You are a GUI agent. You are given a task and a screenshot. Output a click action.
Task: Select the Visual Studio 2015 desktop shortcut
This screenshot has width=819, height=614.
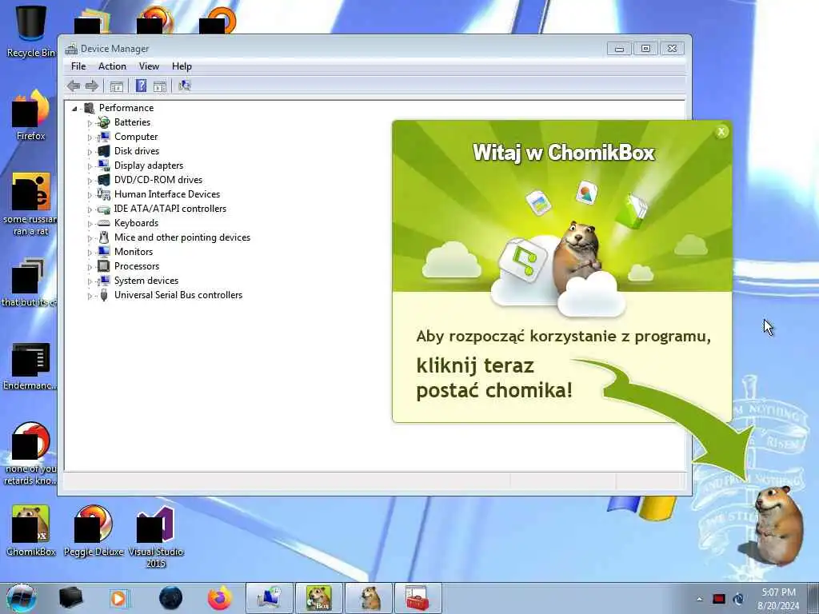click(x=156, y=536)
